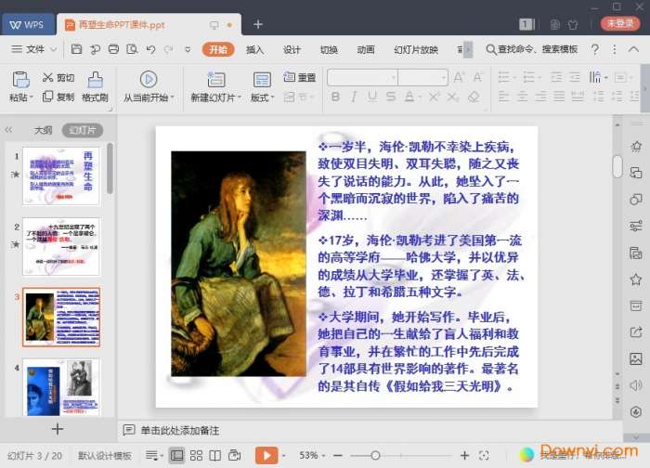Toggle subscript formatting
The height and width of the screenshot is (468, 650).
pos(453,97)
